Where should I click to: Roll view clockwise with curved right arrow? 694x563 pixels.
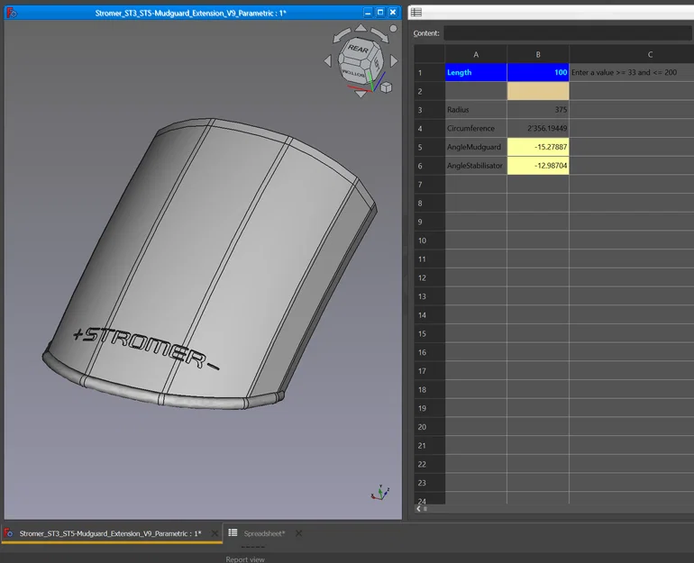click(379, 35)
